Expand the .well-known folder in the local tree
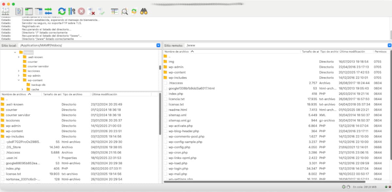Viewport: 392px width, 192px height. pos(19,57)
